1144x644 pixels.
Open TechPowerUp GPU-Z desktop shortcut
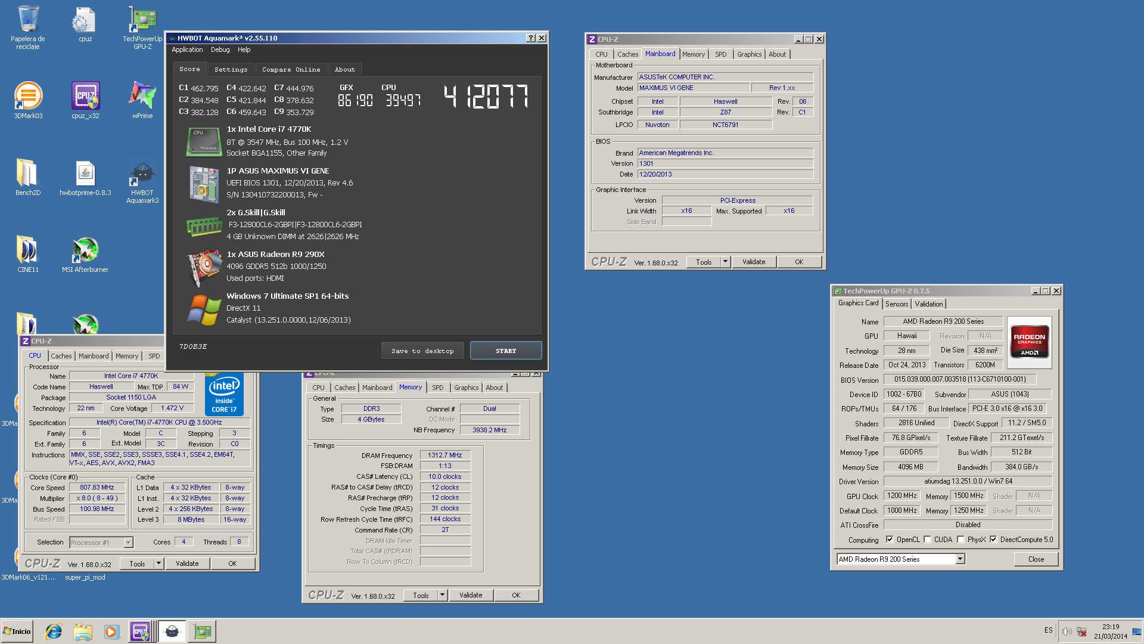tap(142, 27)
